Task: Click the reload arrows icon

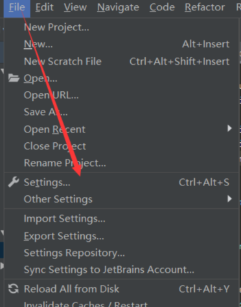Action: 14,289
